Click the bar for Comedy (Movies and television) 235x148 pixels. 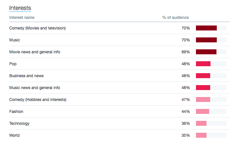206,28
